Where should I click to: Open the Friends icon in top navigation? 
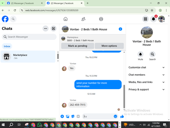[x=83, y=19]
